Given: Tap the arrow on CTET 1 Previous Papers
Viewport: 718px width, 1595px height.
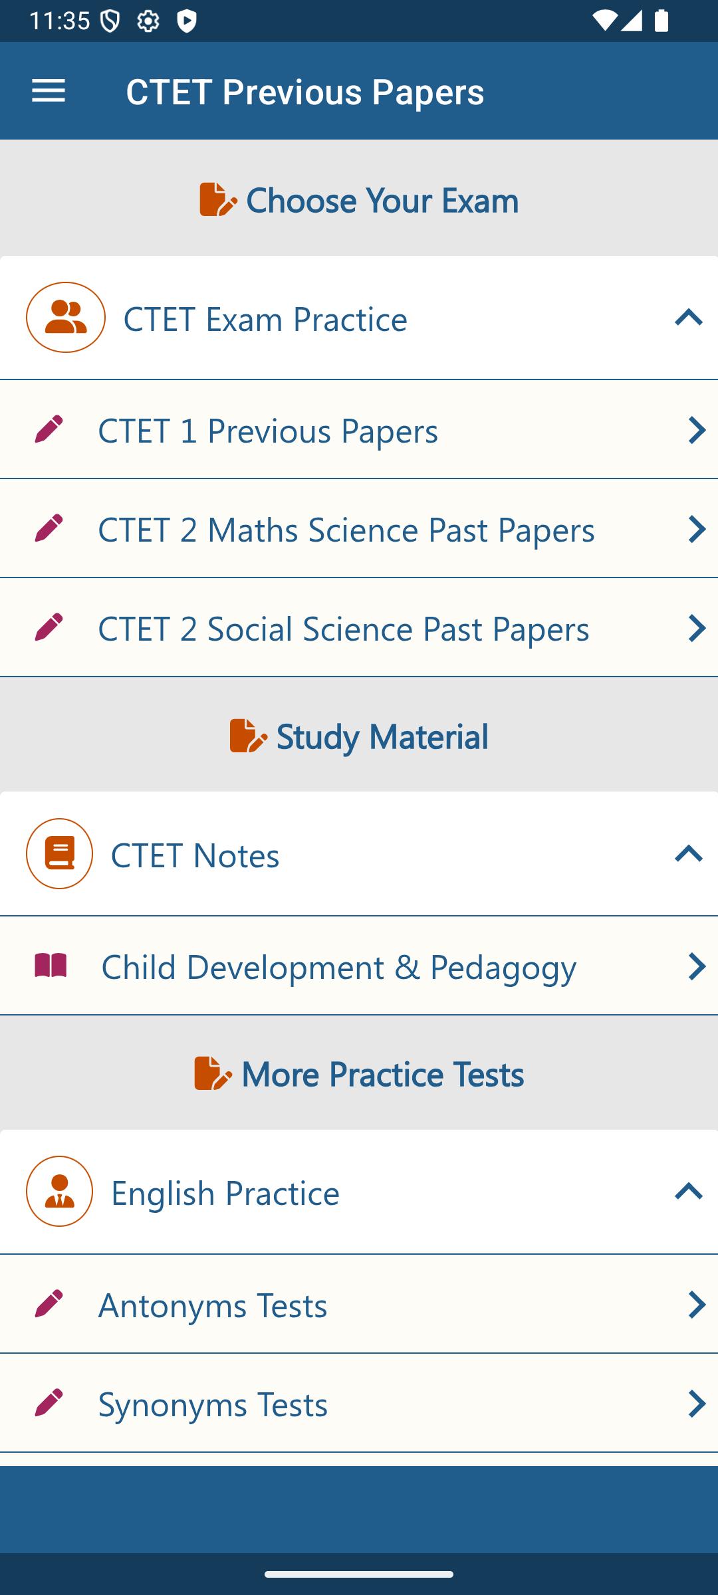Looking at the screenshot, I should (x=695, y=430).
